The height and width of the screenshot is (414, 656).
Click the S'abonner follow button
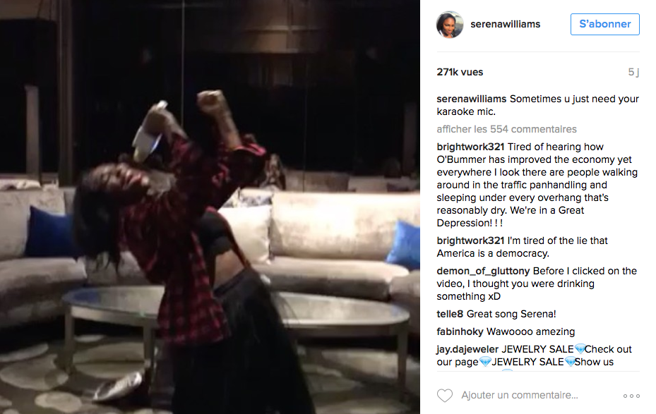point(605,24)
